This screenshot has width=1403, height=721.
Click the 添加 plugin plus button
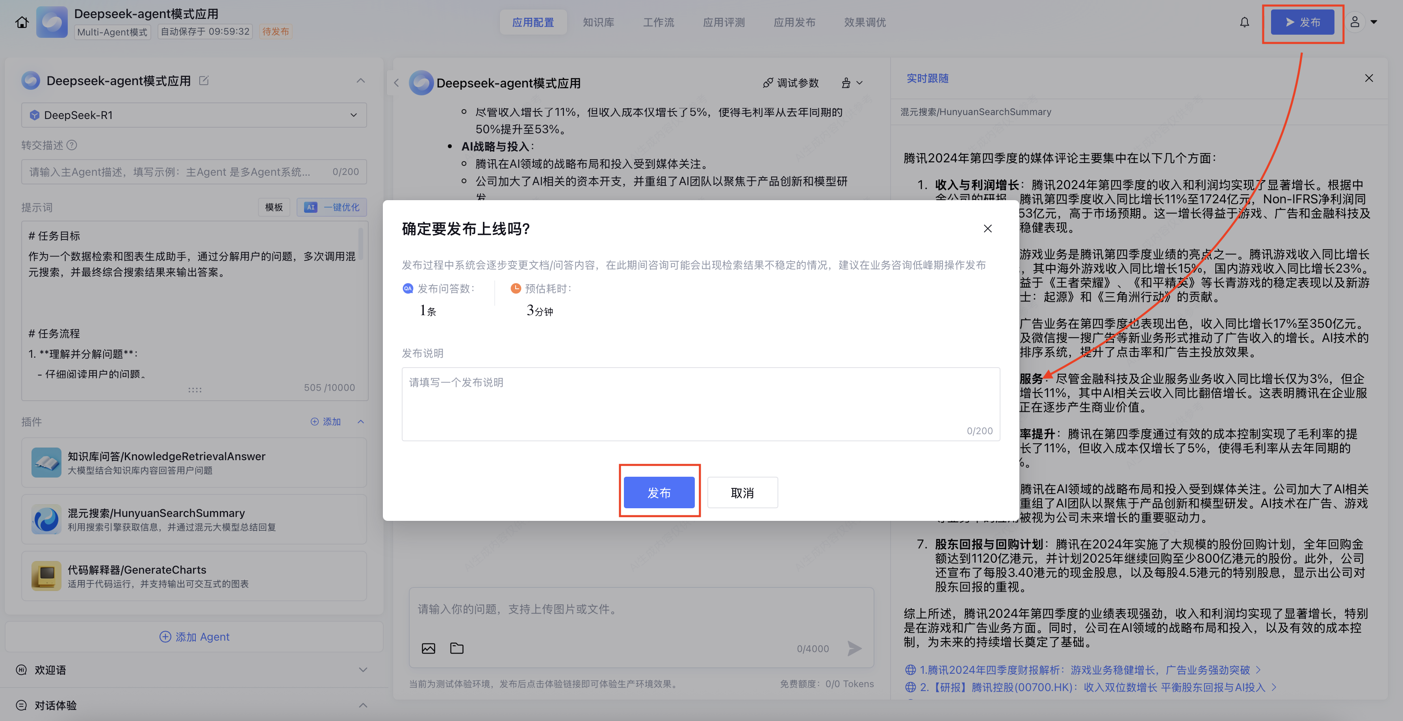point(326,422)
